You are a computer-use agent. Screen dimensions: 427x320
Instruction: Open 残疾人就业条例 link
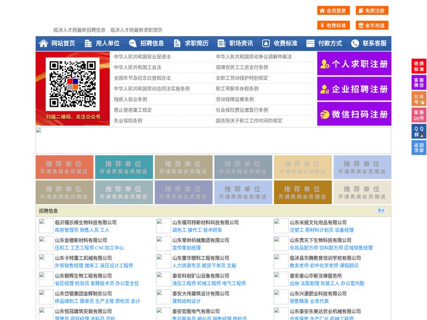coord(130,100)
